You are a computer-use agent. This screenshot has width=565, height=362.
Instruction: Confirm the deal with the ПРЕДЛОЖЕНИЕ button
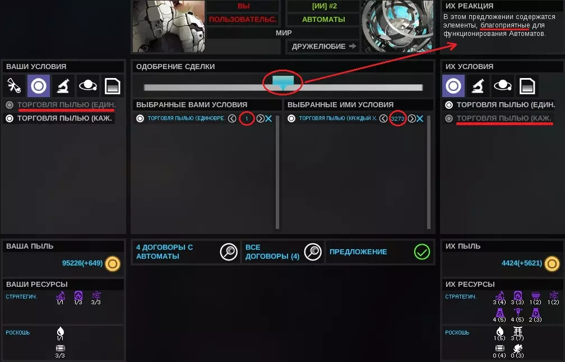(380, 251)
